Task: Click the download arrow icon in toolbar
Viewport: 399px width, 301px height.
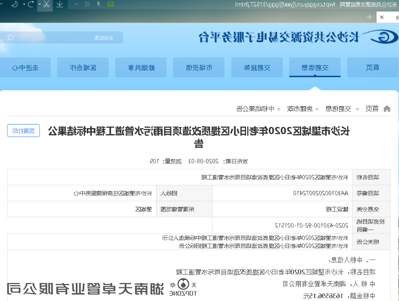Action: [59, 4]
